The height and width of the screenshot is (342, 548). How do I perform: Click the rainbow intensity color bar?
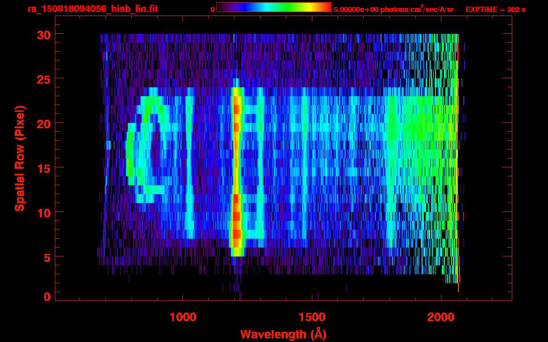274,7
